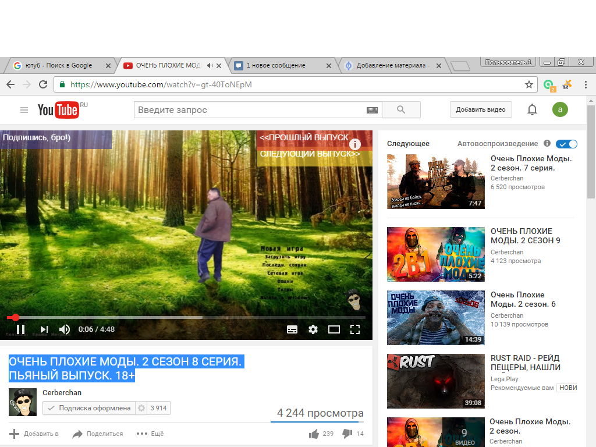Open subscription settings gear
This screenshot has width=596, height=447.
141,408
